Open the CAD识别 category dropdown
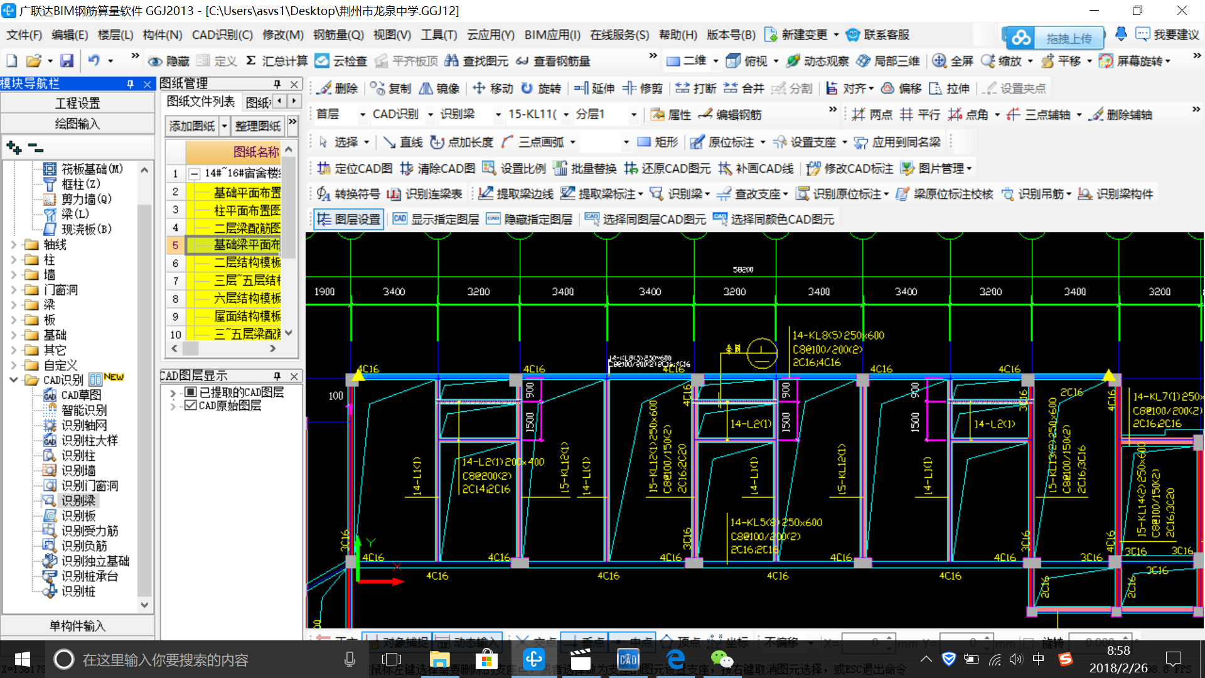This screenshot has height=678, width=1205. click(431, 115)
